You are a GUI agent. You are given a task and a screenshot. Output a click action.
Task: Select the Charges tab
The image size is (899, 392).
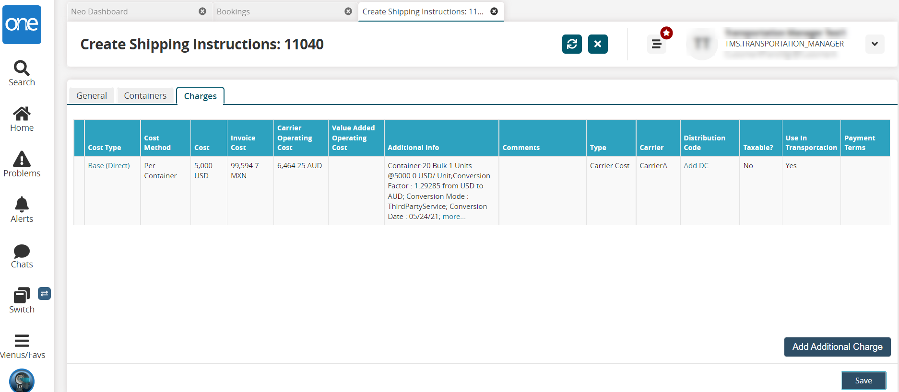201,96
